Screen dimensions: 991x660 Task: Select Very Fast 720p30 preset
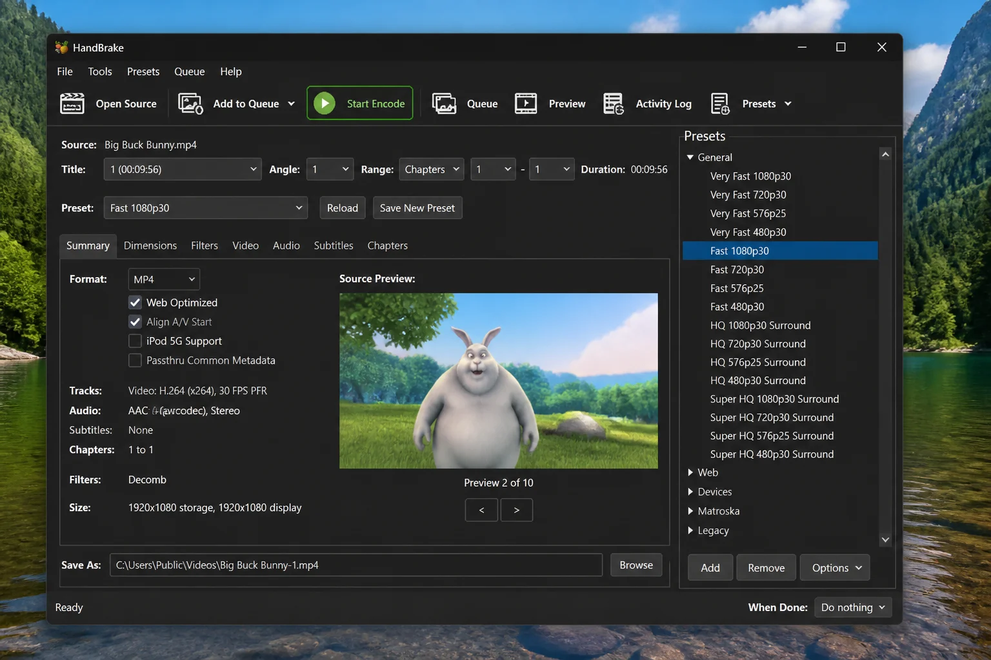coord(780,195)
